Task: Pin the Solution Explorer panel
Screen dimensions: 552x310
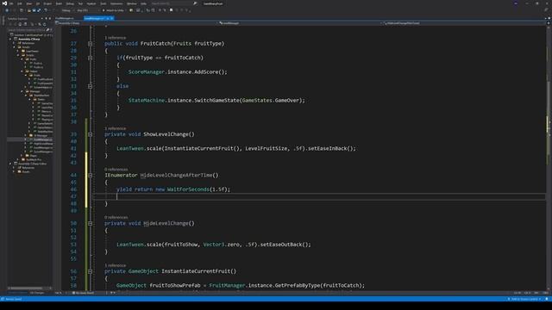Action: point(46,18)
